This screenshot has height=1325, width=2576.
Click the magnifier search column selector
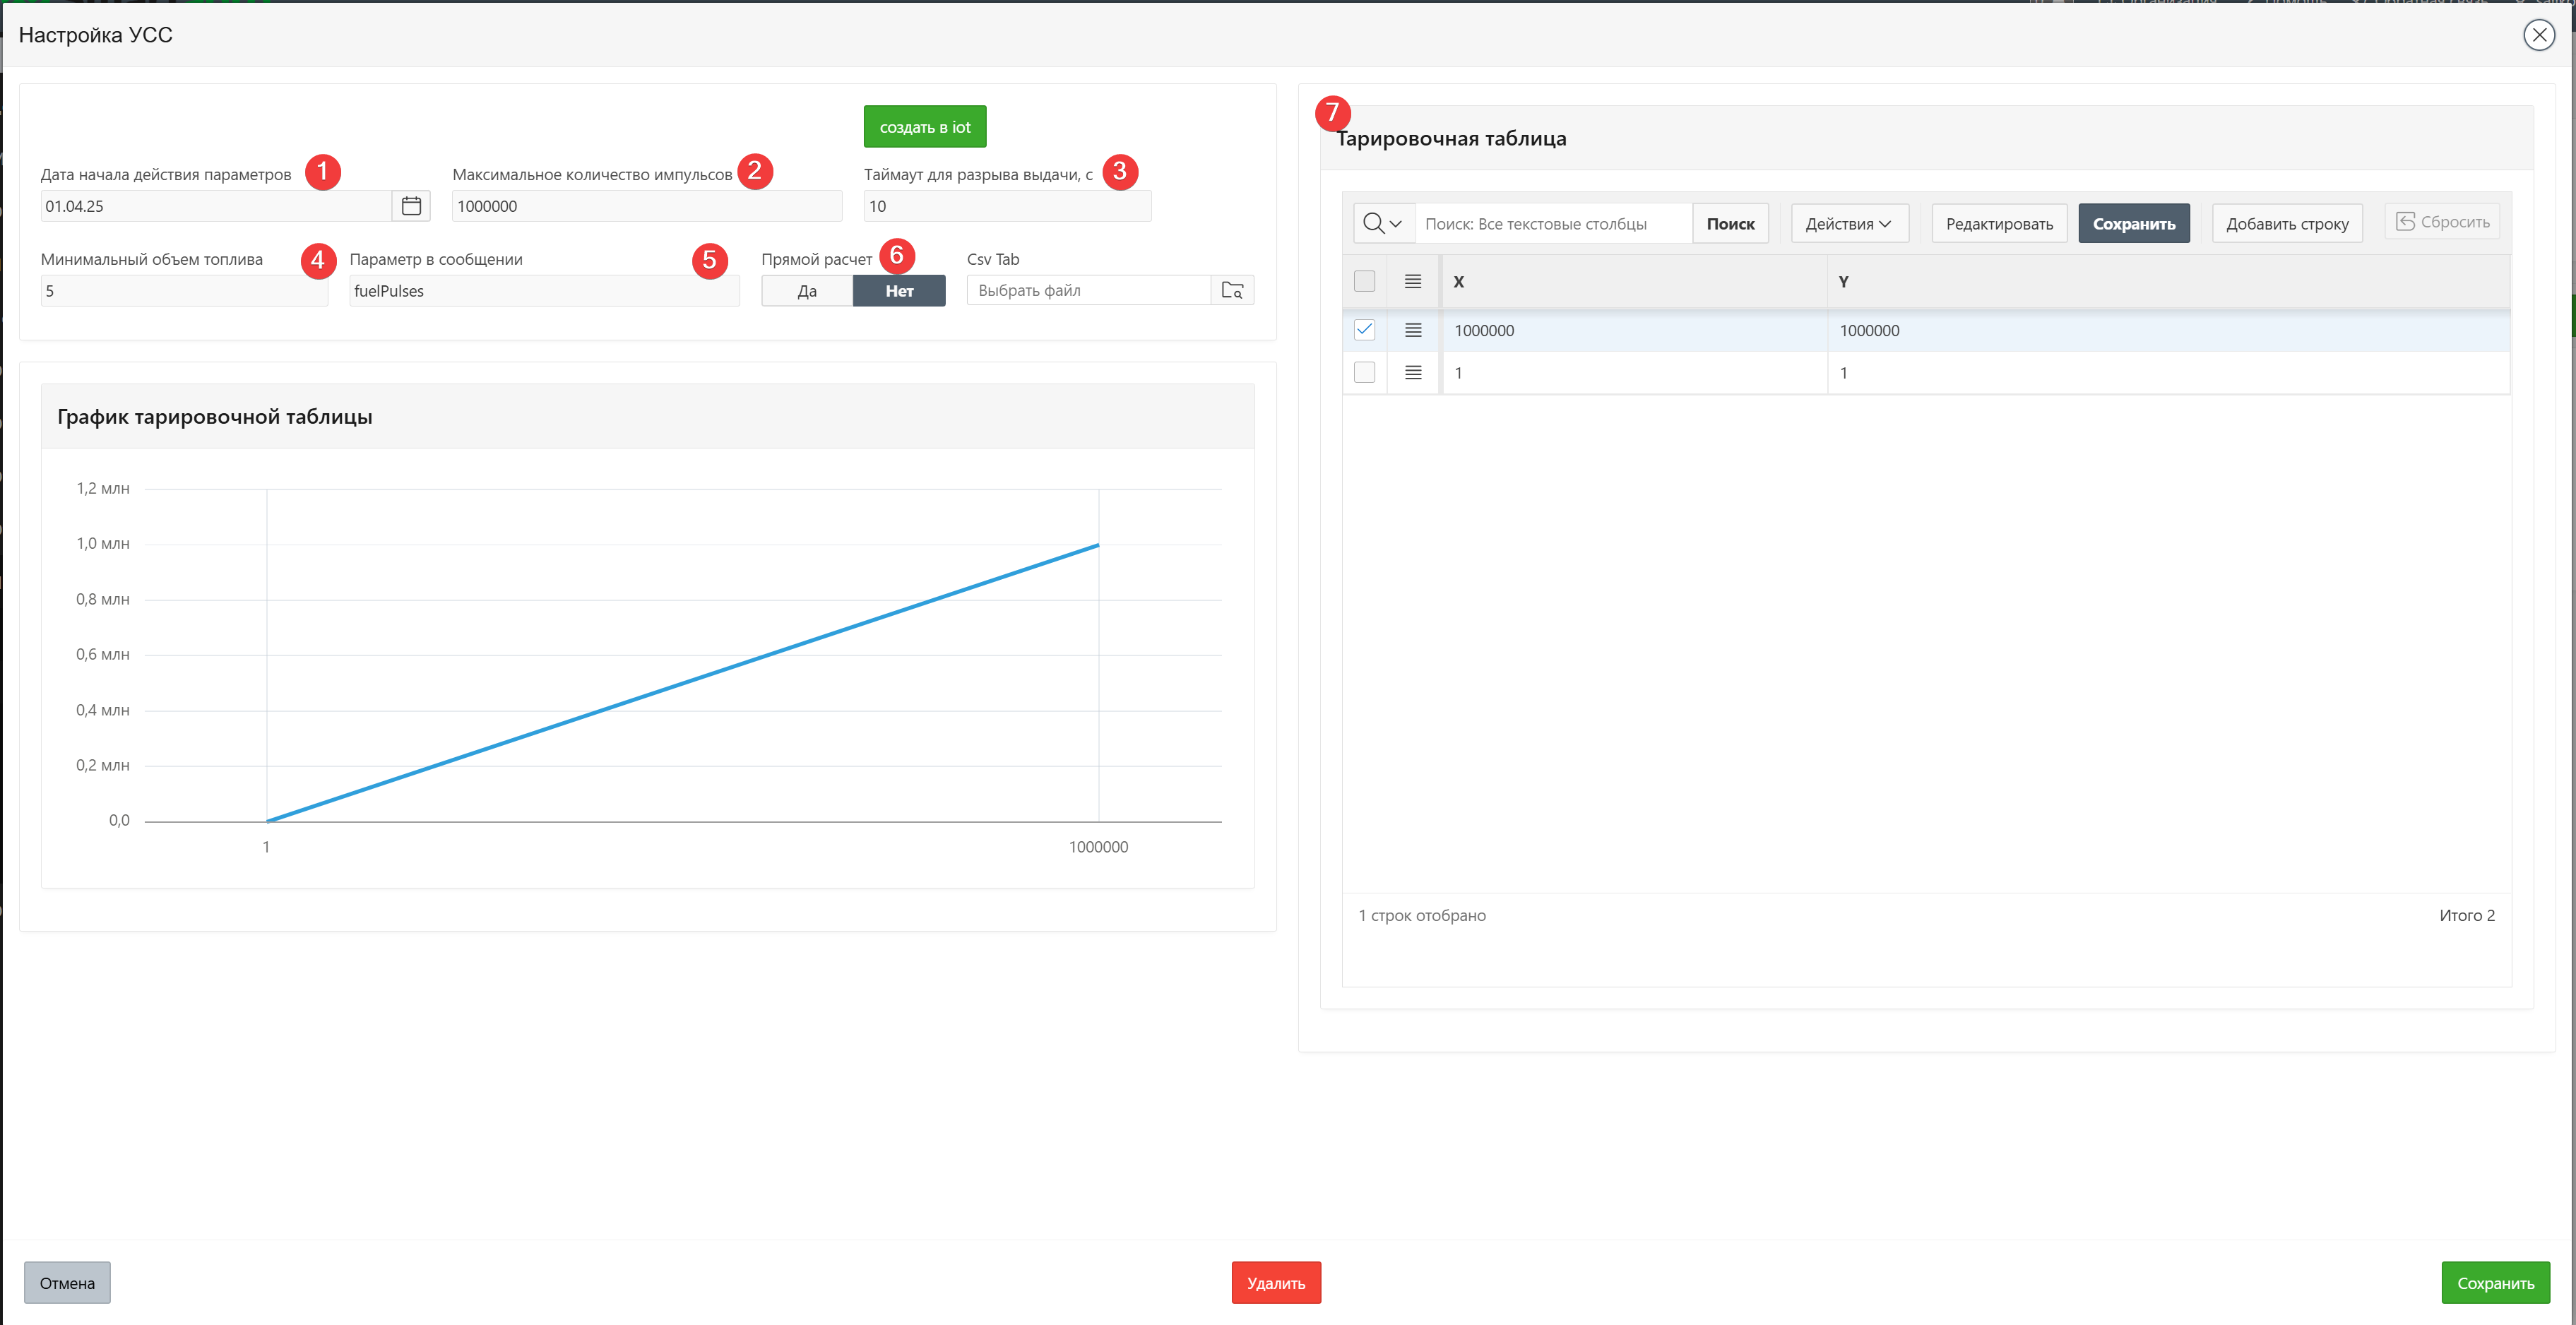point(1383,223)
